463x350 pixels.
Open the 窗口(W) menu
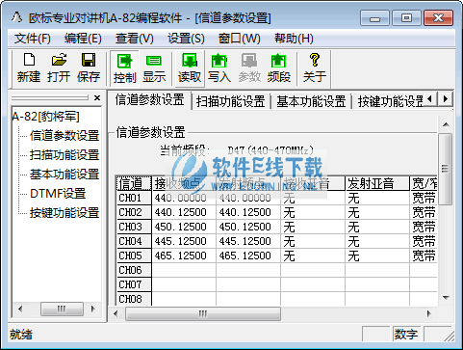click(239, 39)
